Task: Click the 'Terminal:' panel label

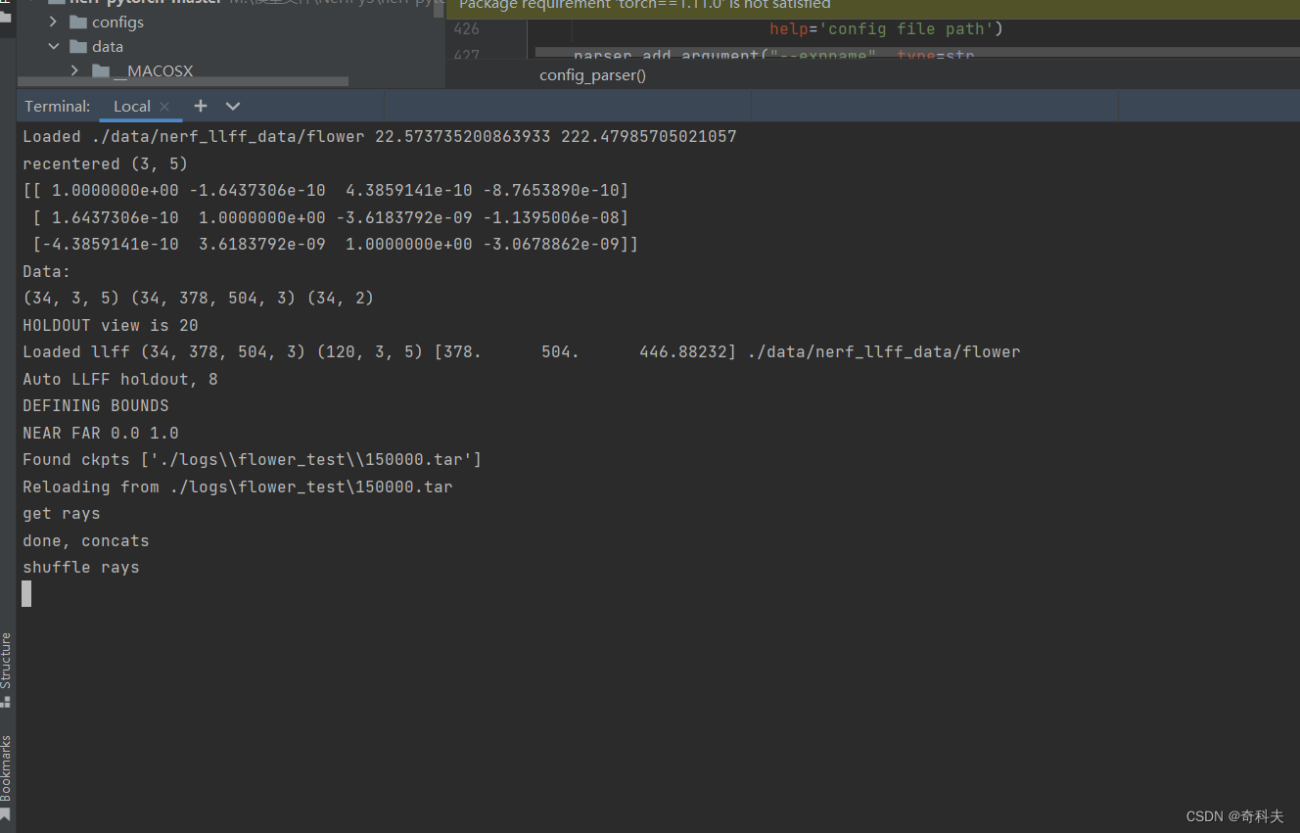Action: pos(58,106)
